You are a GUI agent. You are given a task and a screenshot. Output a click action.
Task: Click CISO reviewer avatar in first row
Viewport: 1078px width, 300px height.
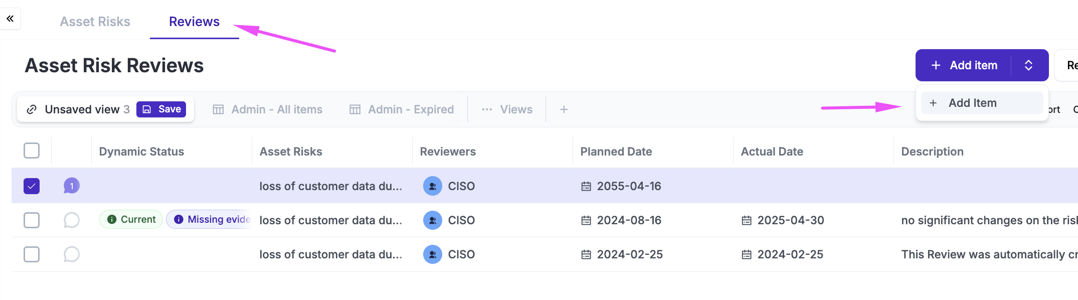tap(432, 186)
